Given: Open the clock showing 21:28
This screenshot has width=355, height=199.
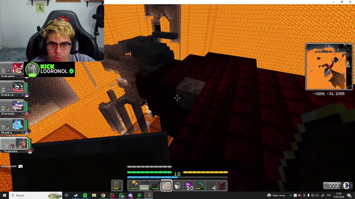Looking at the screenshot, I should (x=339, y=195).
